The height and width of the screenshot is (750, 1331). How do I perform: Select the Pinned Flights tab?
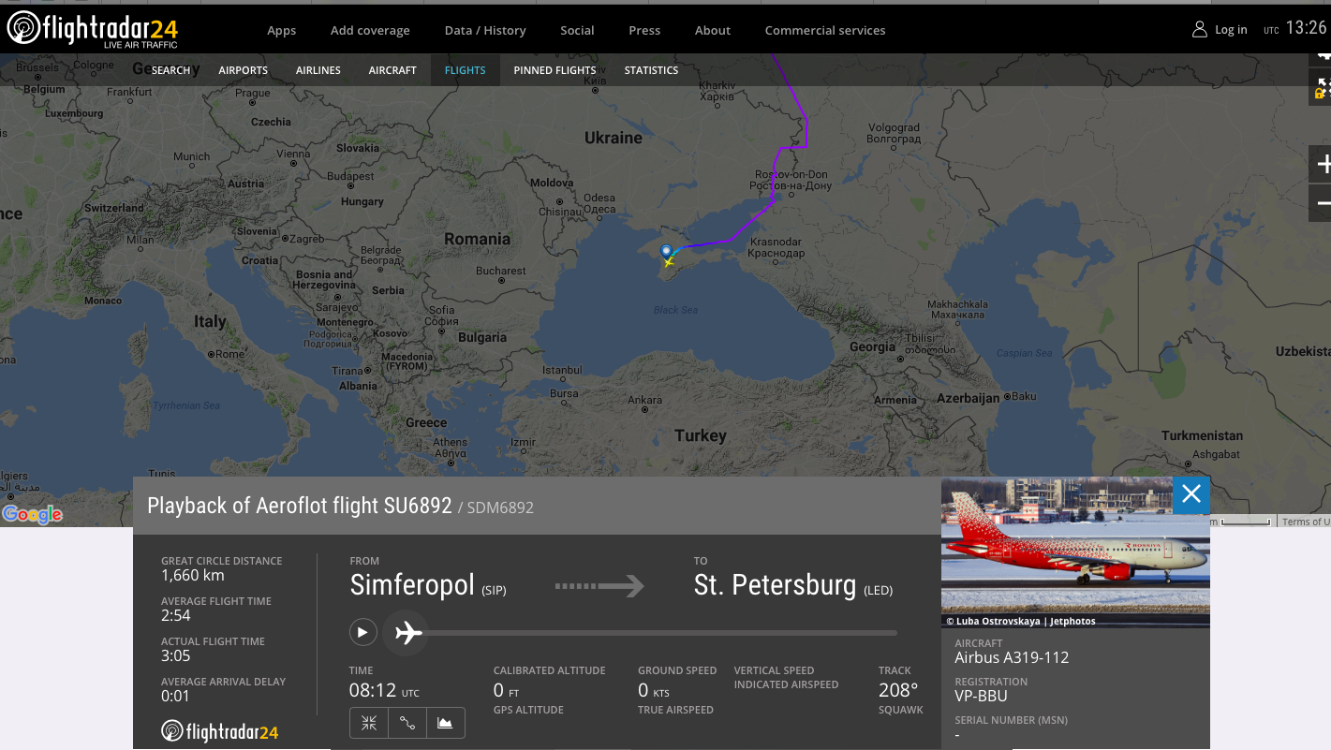(555, 70)
